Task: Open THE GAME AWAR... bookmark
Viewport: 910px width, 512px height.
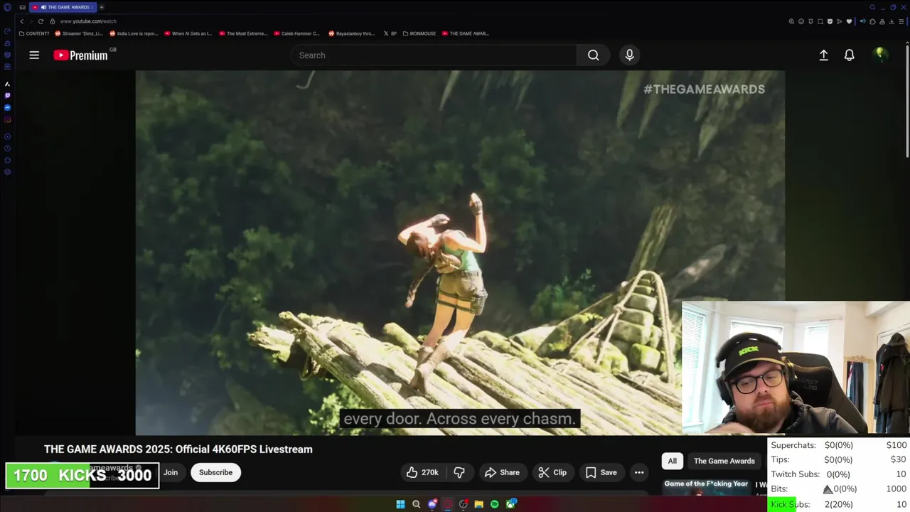Action: point(466,33)
